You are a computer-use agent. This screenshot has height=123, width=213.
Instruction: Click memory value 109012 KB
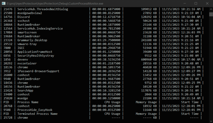click(149, 9)
